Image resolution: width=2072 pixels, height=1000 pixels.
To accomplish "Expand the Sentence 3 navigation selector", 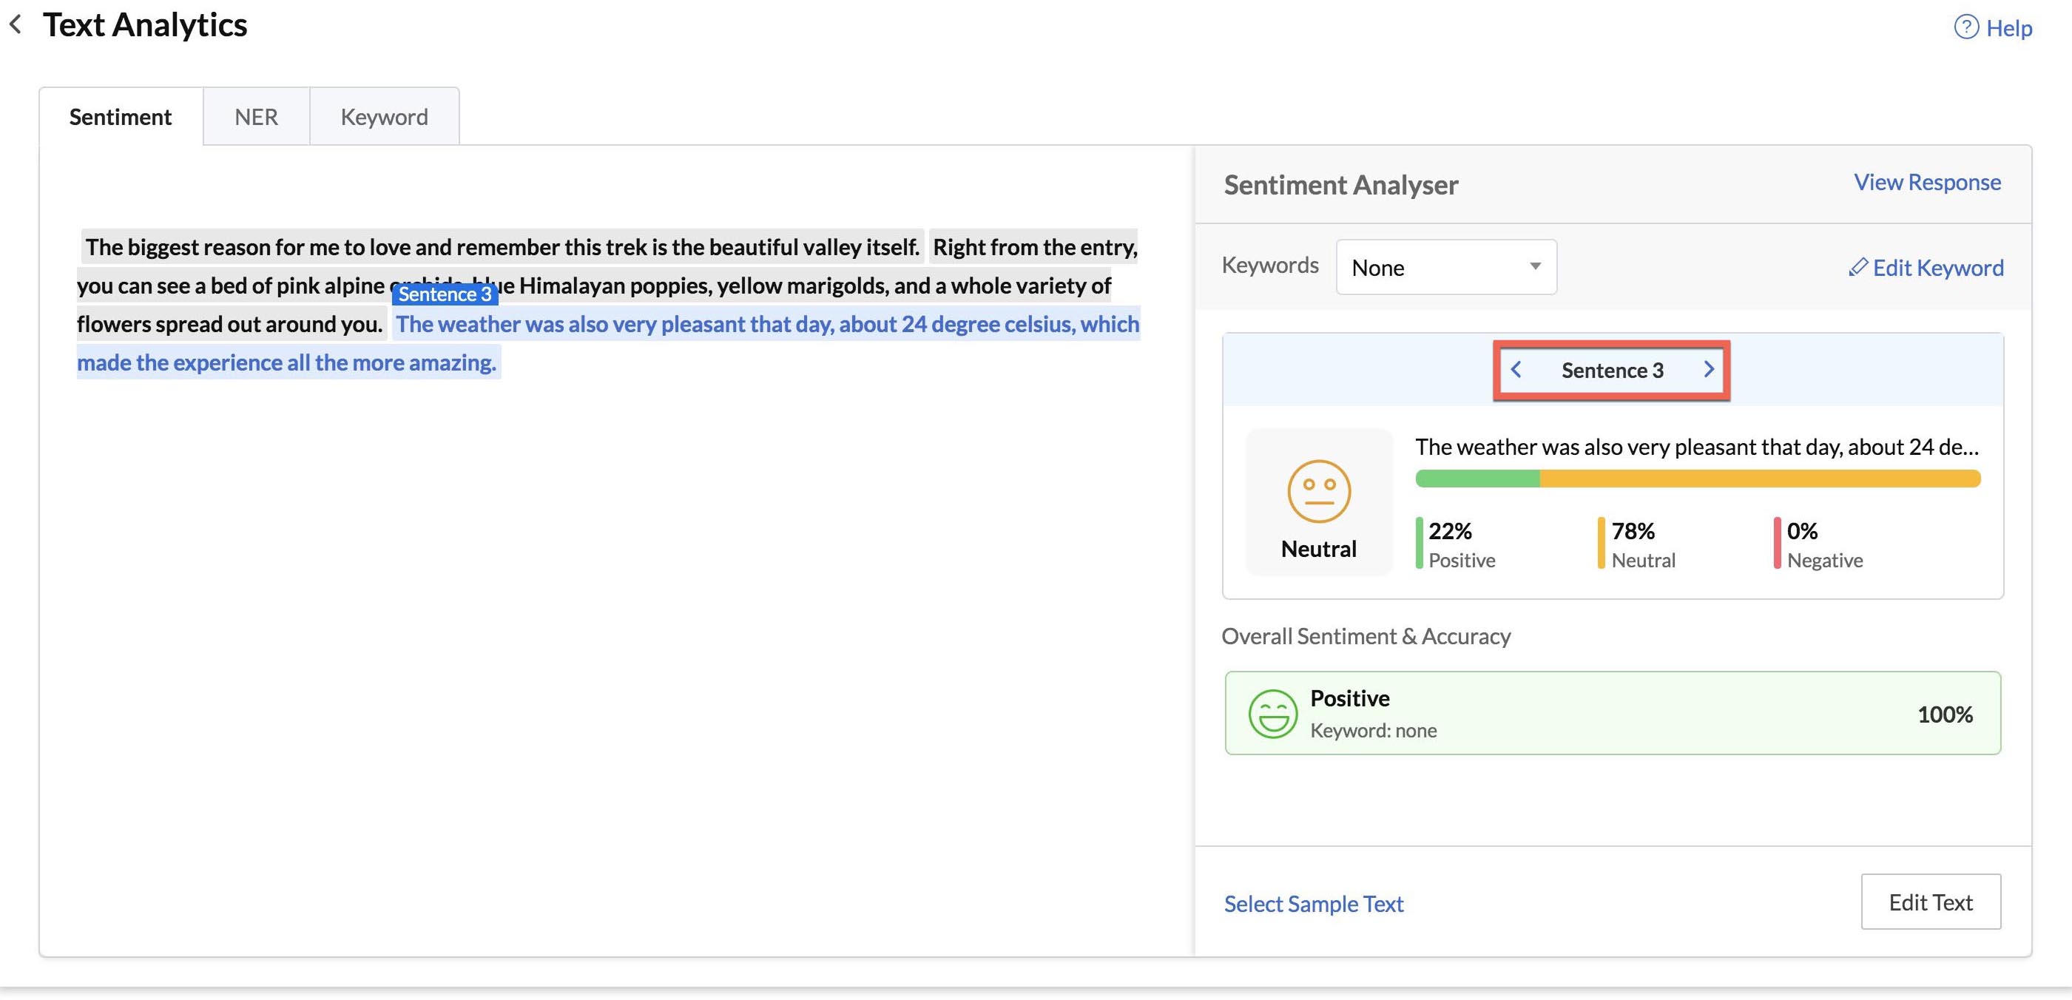I will (1612, 370).
